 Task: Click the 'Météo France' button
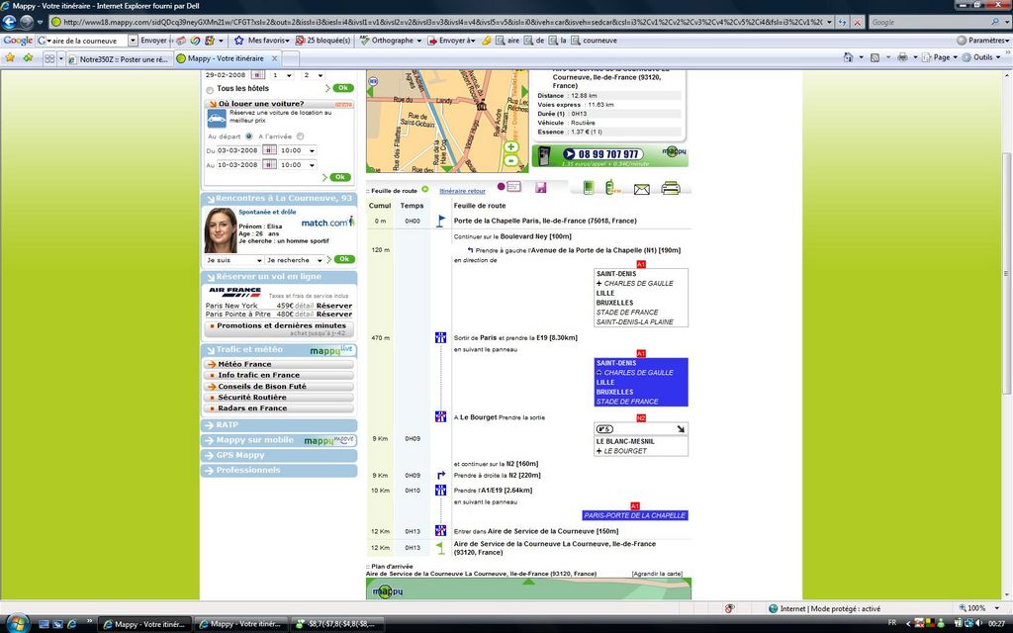(x=278, y=364)
